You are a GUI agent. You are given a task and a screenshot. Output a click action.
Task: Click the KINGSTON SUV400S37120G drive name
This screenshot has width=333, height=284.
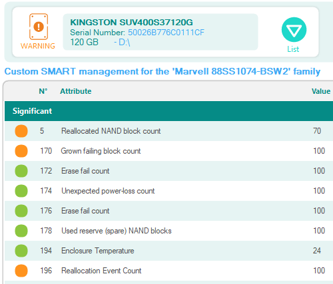click(x=131, y=22)
